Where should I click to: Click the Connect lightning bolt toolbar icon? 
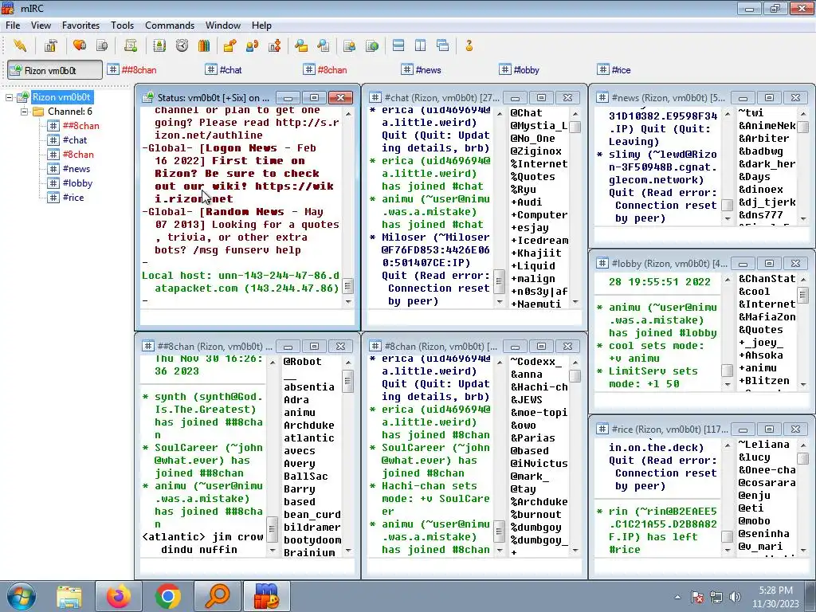point(20,45)
